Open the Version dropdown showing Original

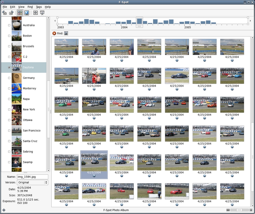[32, 183]
